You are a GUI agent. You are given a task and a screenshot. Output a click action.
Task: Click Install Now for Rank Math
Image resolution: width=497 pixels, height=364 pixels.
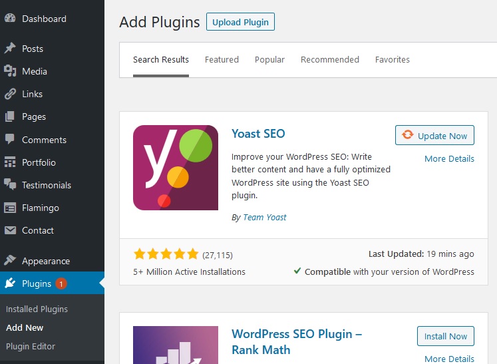pos(446,336)
